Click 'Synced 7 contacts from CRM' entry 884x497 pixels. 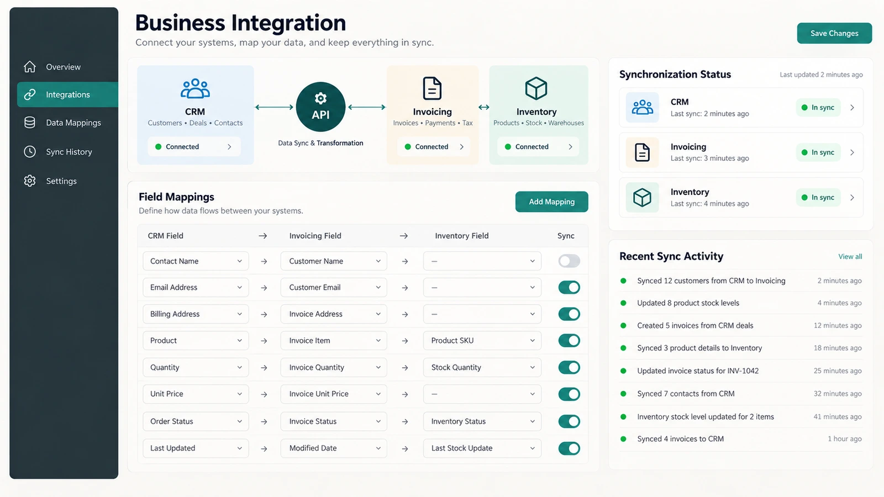(x=741, y=394)
